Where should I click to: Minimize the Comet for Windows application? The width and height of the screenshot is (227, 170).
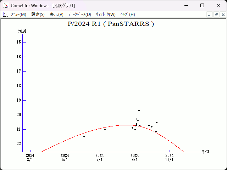[x=186, y=5]
